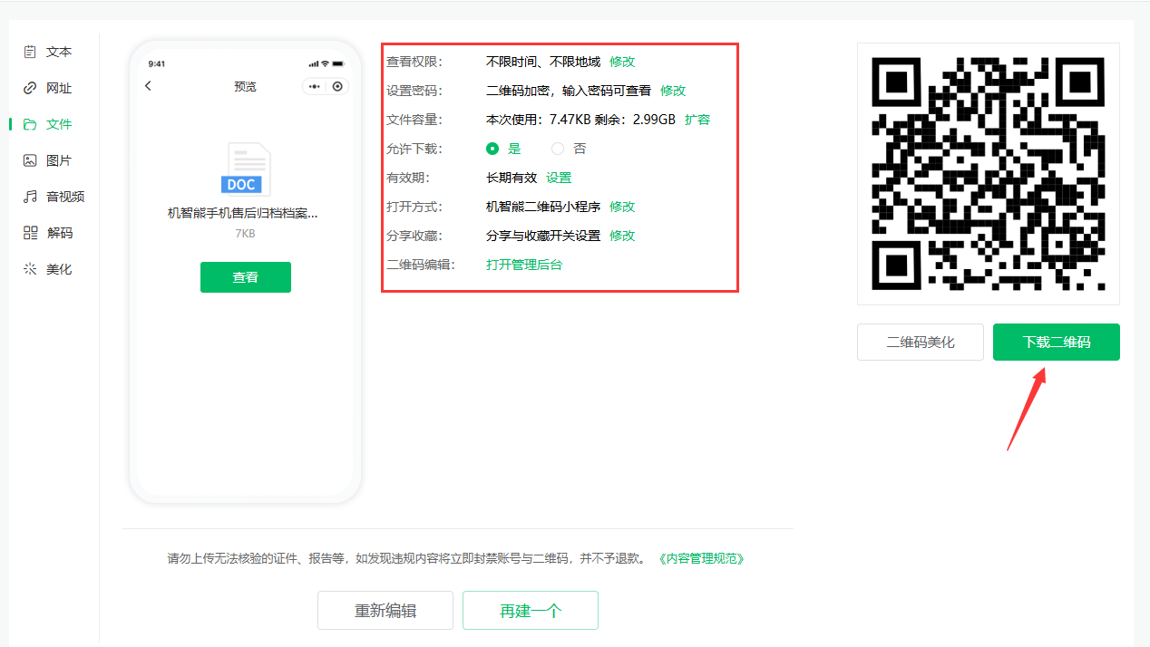Image resolution: width=1150 pixels, height=647 pixels.
Task: Open the 《内容管理规范》 link
Action: 702,558
